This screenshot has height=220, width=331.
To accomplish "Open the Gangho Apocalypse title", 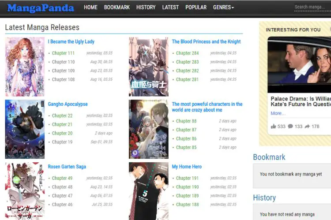I will click(68, 104).
